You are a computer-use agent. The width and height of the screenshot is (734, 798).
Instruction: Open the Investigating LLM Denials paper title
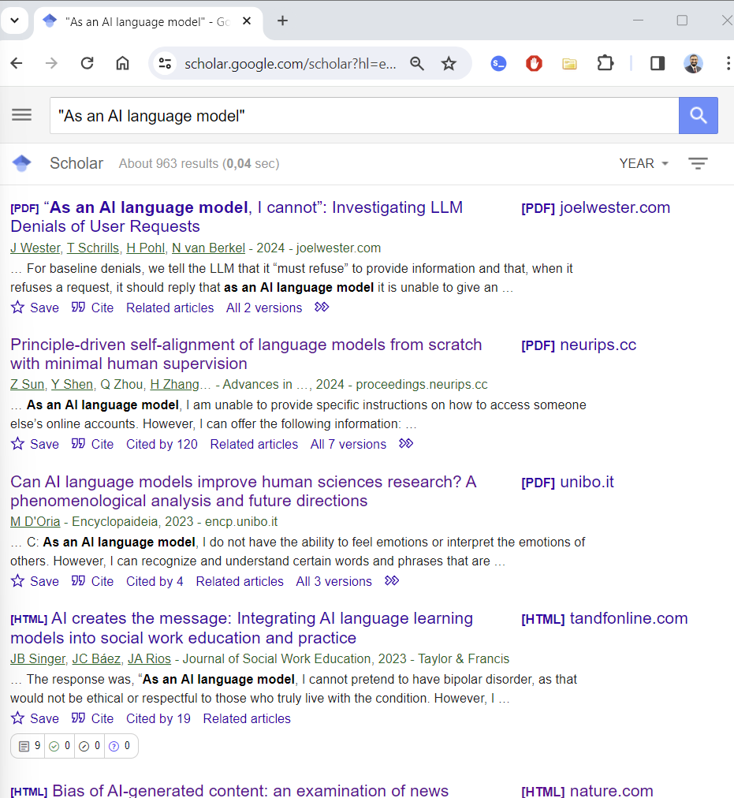click(x=237, y=217)
